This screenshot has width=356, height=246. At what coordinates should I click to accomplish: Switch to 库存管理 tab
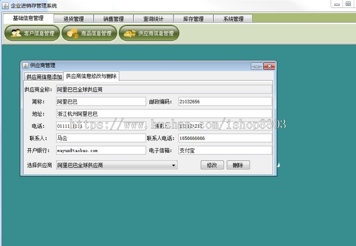point(194,19)
